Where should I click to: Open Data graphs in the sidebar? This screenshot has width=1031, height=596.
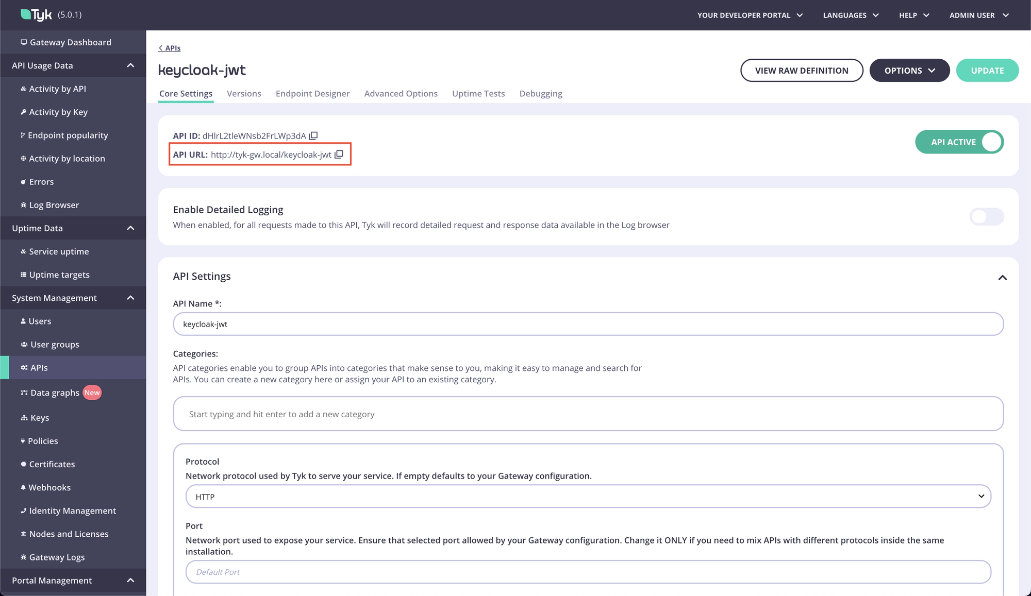[x=55, y=393]
